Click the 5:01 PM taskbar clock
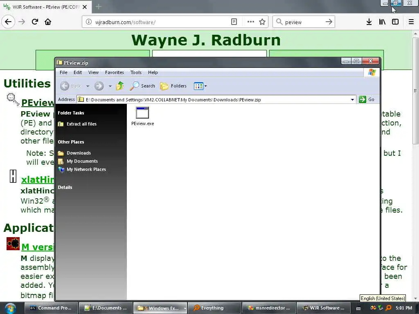 (404, 308)
